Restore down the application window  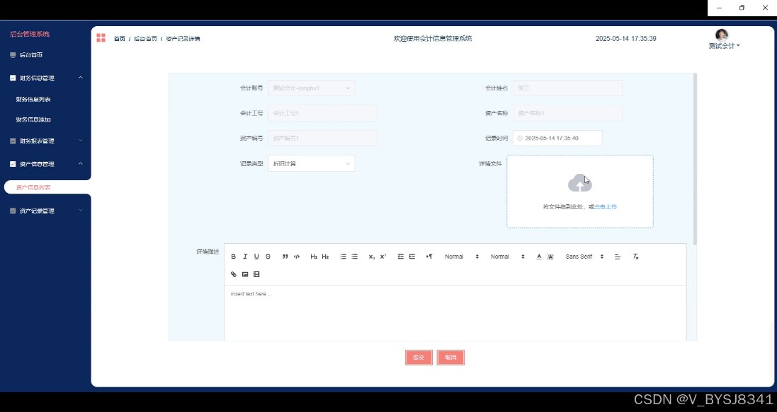742,8
